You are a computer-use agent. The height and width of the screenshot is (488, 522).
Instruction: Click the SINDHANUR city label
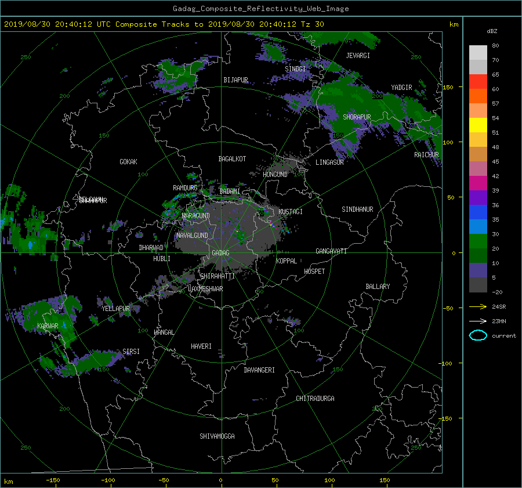click(357, 209)
